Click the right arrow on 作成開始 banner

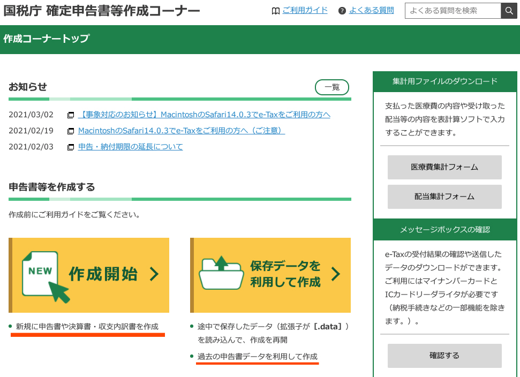154,274
